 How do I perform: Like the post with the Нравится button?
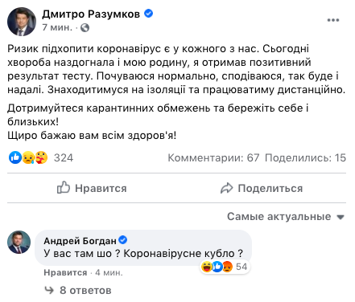click(x=92, y=188)
